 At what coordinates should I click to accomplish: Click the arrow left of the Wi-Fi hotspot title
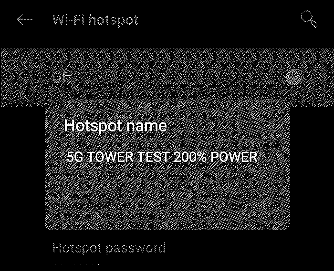tap(25, 20)
